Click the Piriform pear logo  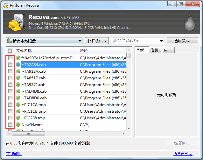pyautogui.click(x=190, y=23)
